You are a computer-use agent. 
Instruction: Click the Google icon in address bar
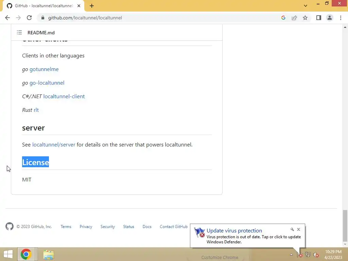(283, 18)
